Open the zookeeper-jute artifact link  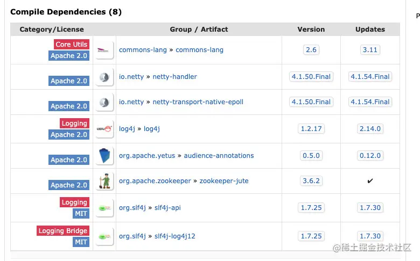[224, 181]
